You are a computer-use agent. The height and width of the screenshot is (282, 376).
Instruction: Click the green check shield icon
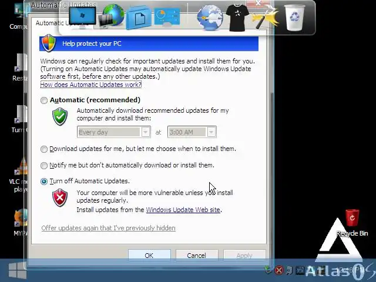click(x=60, y=116)
